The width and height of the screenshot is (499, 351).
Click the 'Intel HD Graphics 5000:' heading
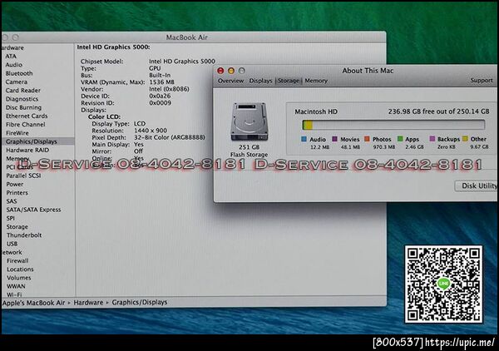(x=114, y=47)
